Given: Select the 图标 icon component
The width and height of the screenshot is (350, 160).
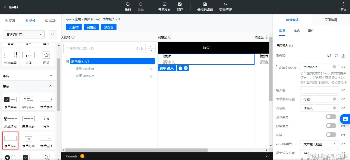Looking at the screenshot, I should 46,58.
